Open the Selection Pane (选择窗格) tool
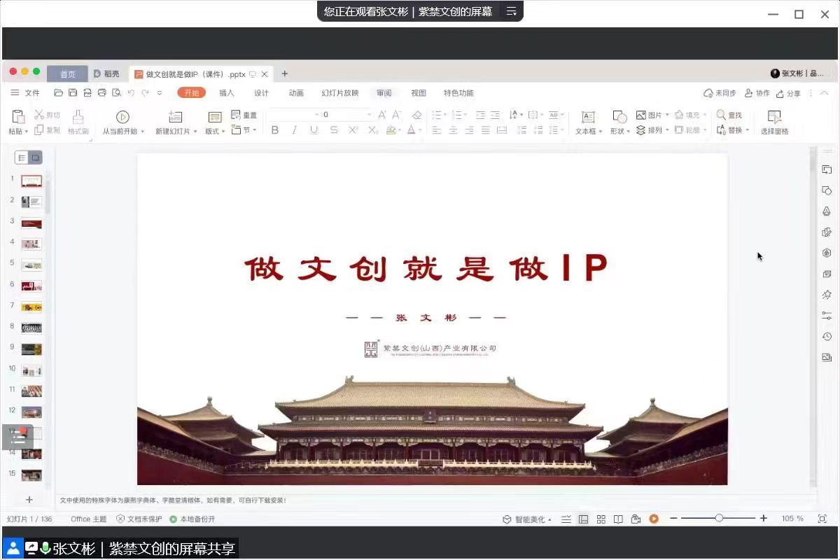Viewport: 840px width, 560px height. point(774,117)
